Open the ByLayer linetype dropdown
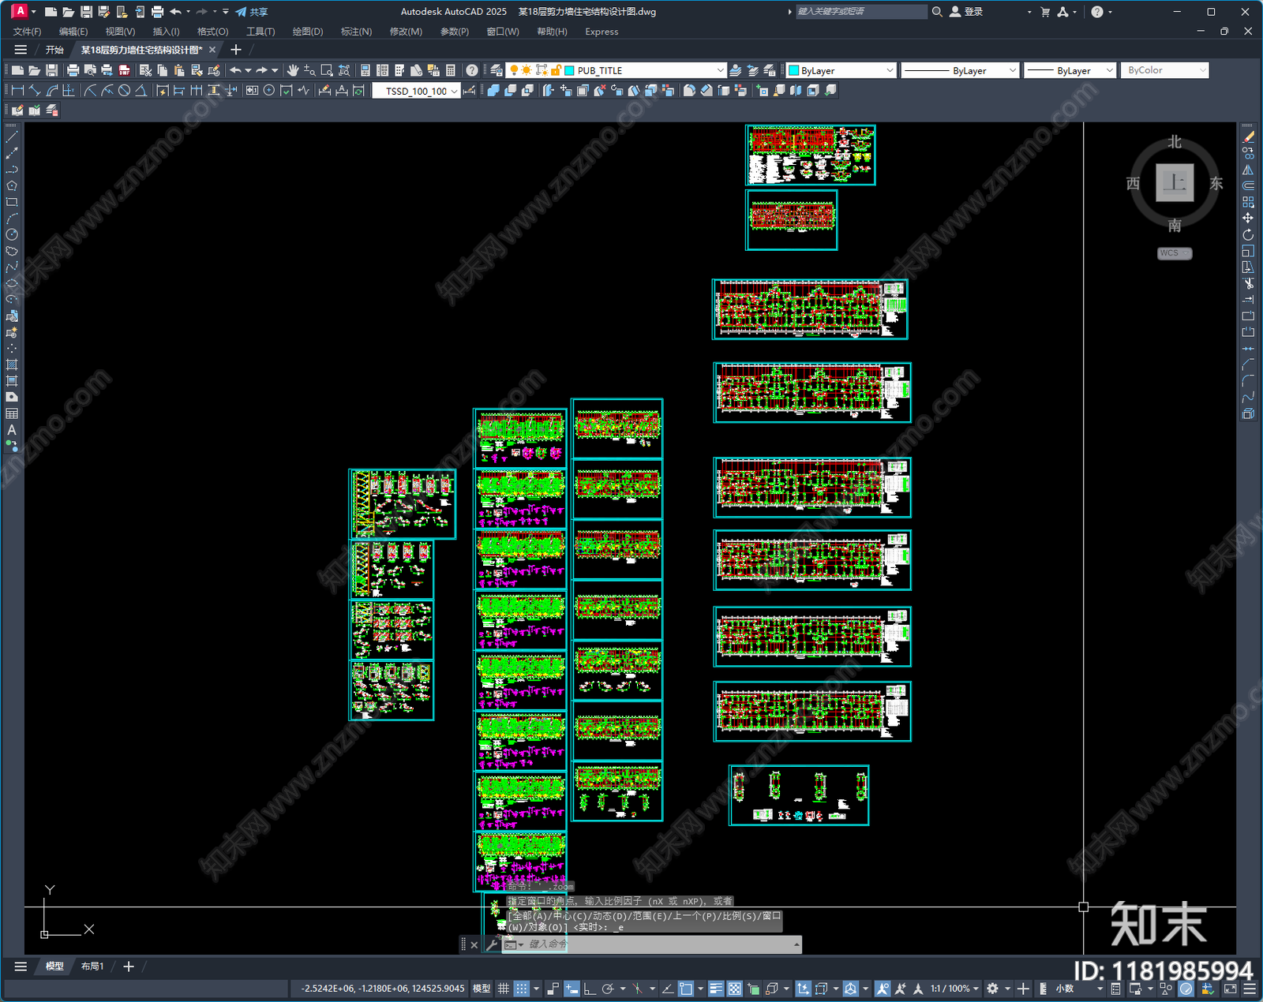 1012,70
